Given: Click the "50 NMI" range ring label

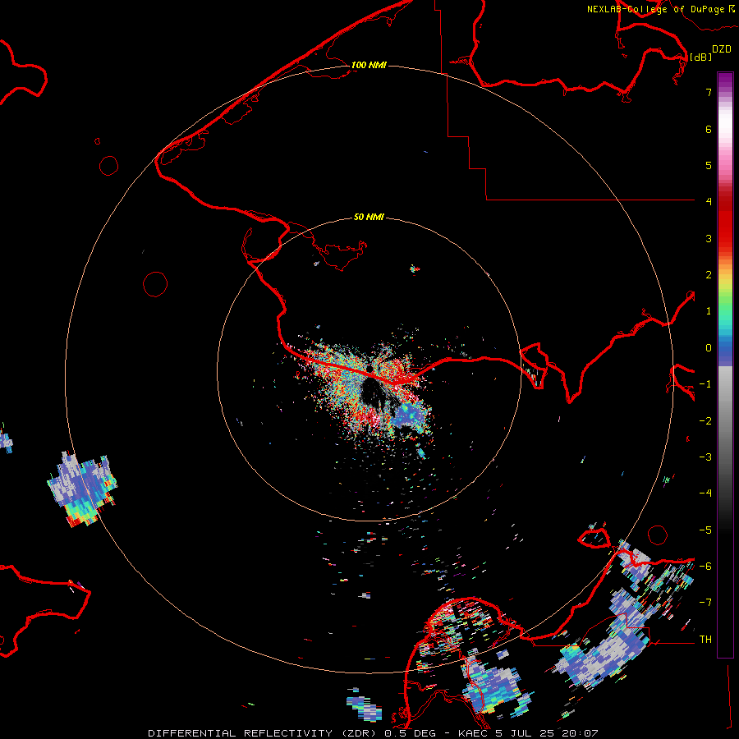Looking at the screenshot, I should coord(369,217).
